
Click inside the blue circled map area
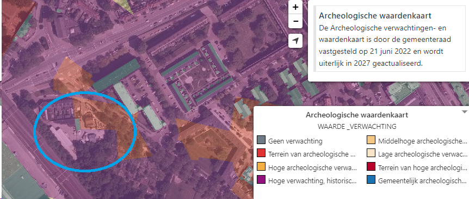(x=85, y=132)
